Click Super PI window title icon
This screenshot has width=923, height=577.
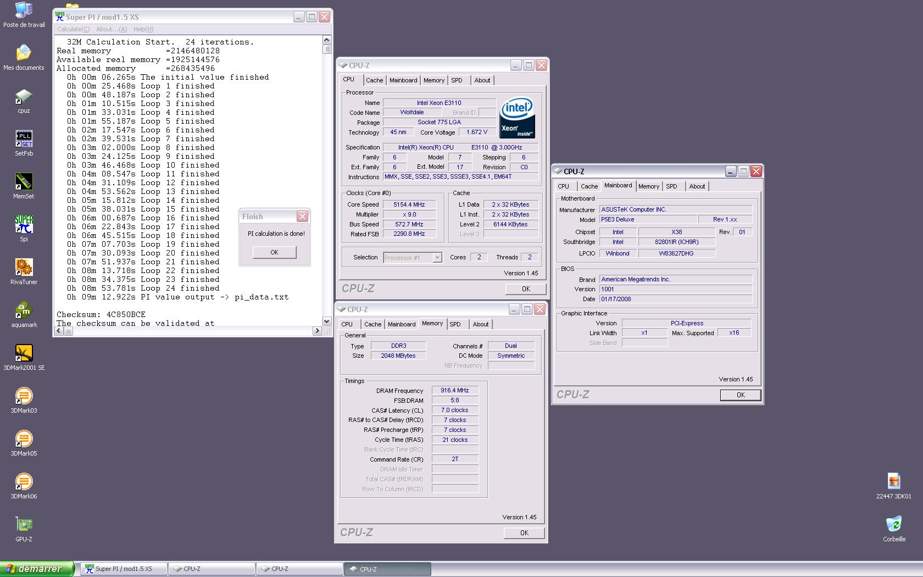(60, 17)
